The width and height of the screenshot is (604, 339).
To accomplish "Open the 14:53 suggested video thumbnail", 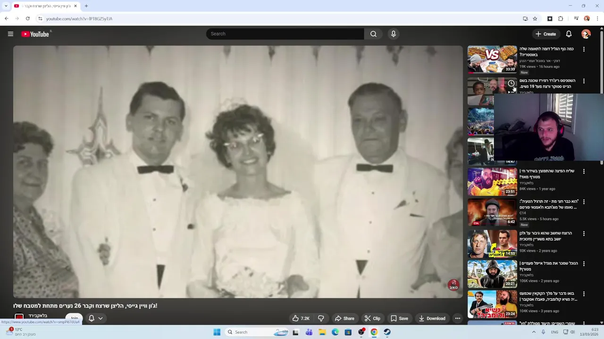I will click(492, 243).
